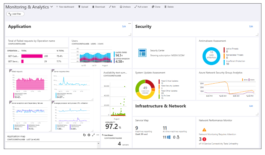This screenshot has height=155, width=265.
Task: Click the scroll-up arrow on Application map scrollbar
Action: pyautogui.click(x=99, y=143)
